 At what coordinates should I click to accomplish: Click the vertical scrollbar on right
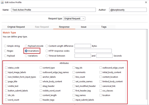coord(147,64)
